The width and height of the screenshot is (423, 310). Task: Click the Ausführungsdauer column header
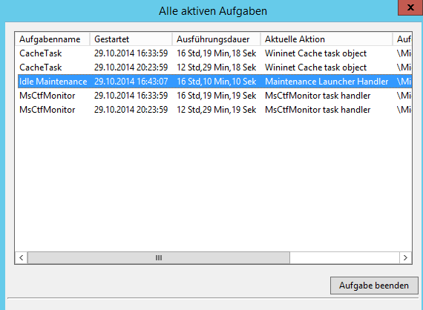click(x=217, y=39)
